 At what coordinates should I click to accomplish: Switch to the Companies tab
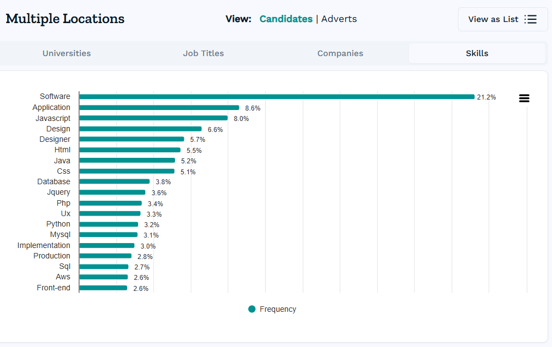340,53
